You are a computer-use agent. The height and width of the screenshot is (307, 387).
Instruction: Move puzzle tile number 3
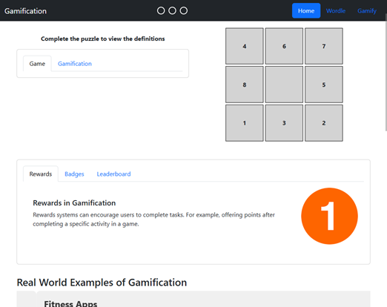click(284, 123)
